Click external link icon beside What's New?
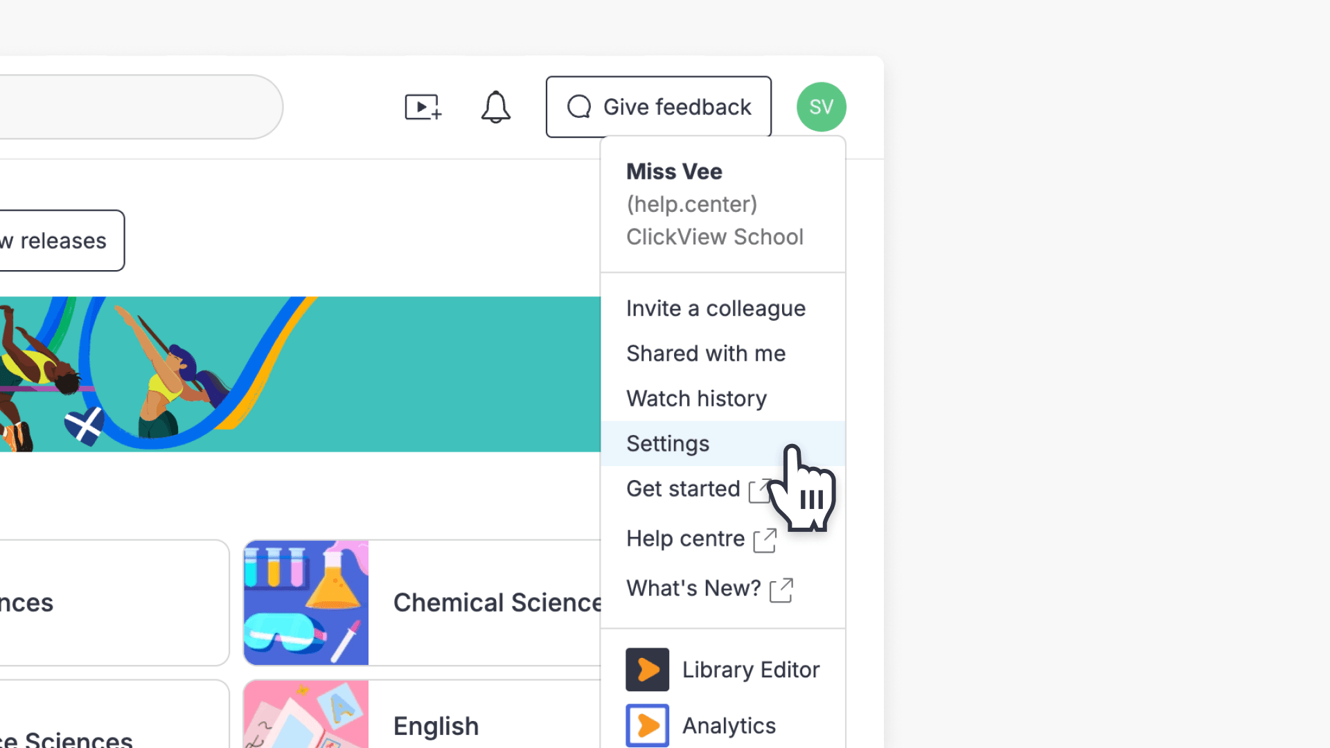 click(x=781, y=590)
